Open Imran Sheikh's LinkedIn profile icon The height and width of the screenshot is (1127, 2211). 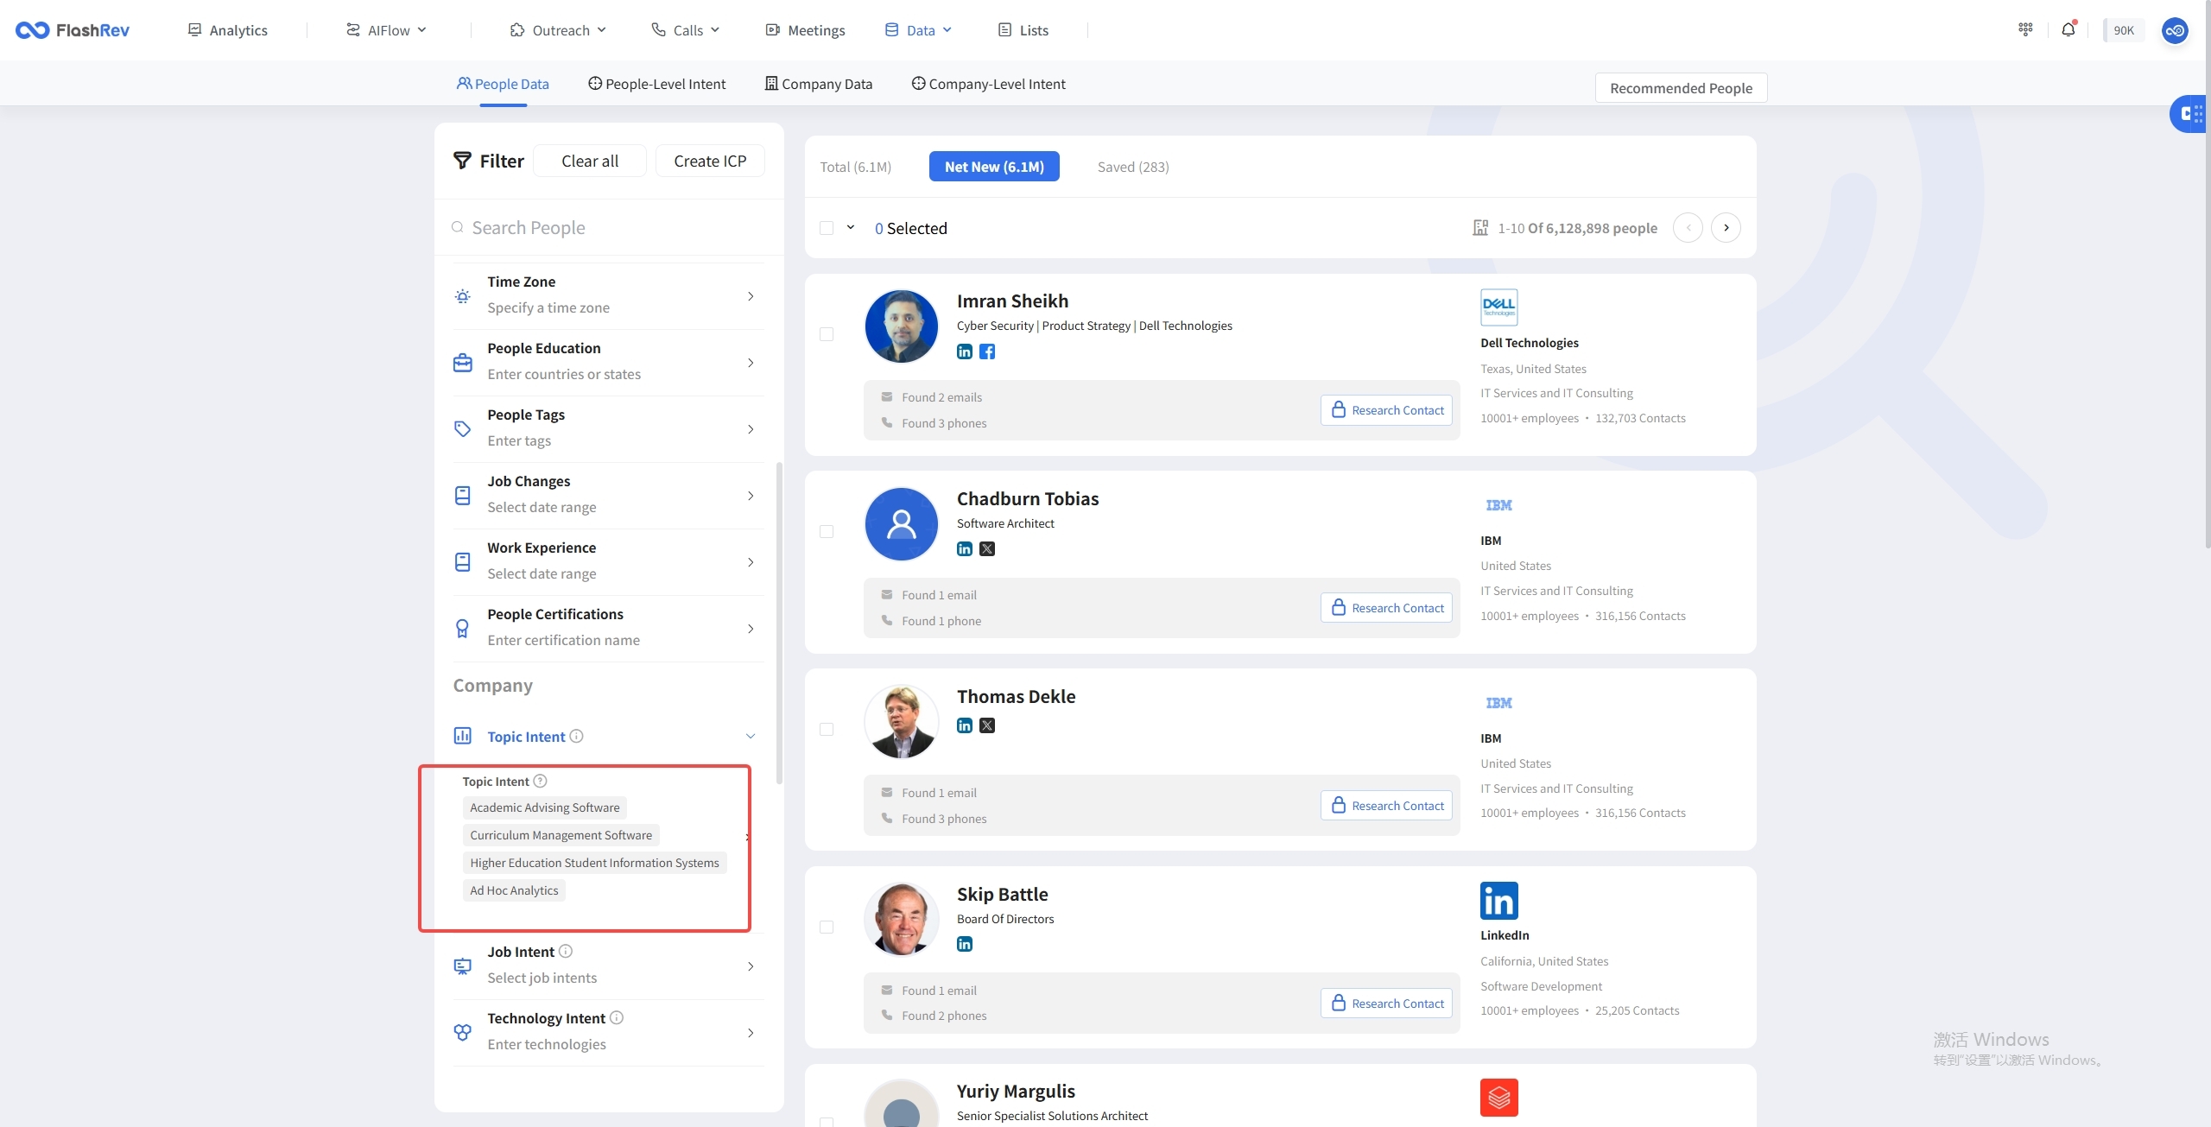pos(965,351)
